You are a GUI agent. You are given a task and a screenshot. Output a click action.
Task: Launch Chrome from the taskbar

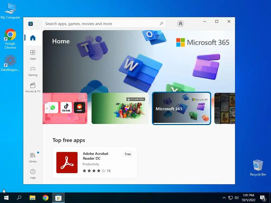[46, 198]
